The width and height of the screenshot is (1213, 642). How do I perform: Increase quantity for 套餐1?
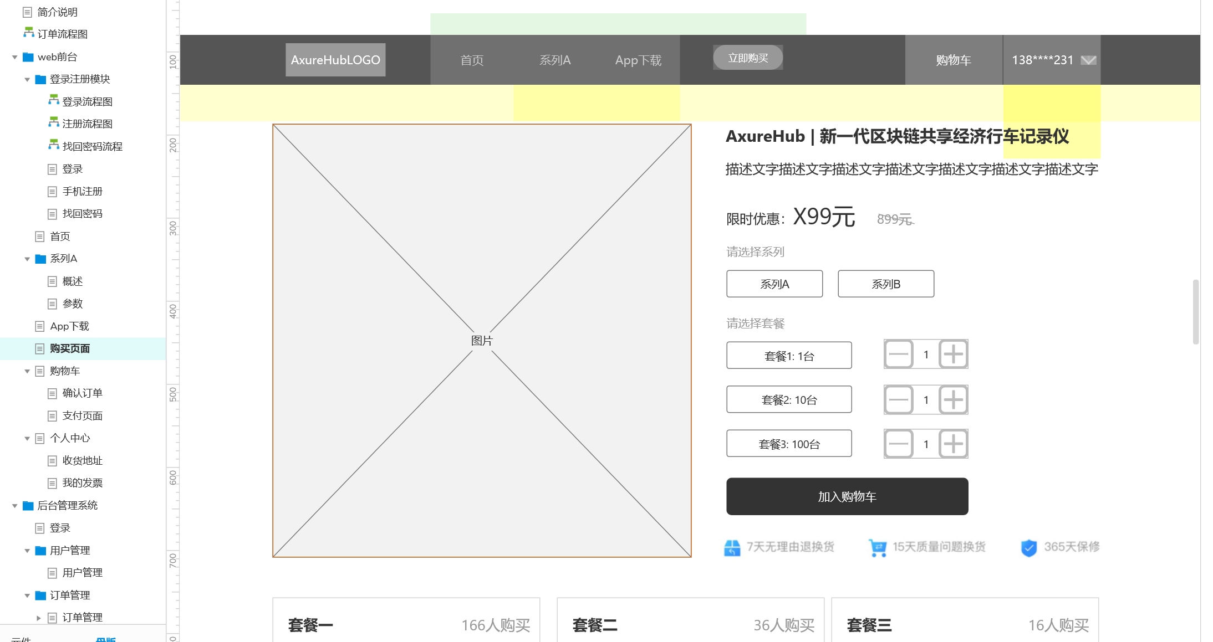click(954, 354)
